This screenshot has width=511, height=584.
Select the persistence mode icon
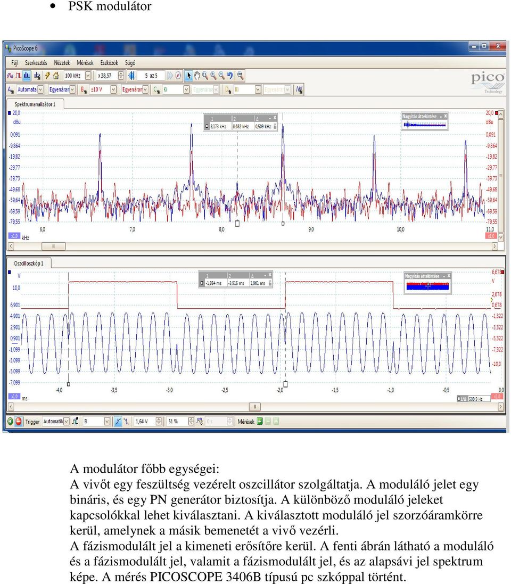(18, 76)
